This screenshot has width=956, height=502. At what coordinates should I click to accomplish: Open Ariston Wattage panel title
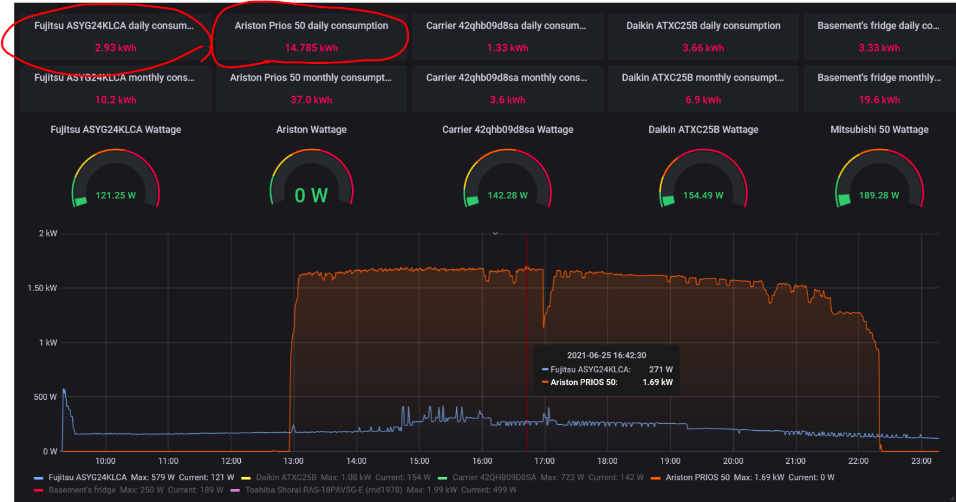pos(311,130)
